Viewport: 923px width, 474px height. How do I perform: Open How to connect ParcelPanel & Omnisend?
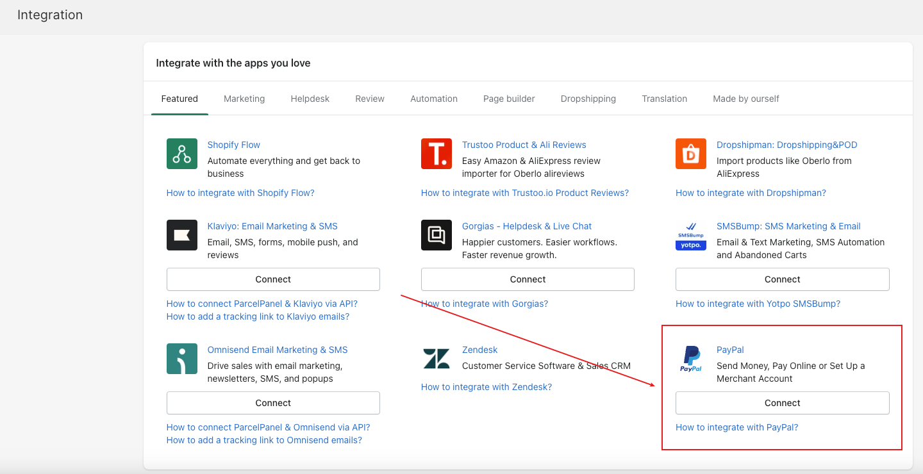coord(269,427)
